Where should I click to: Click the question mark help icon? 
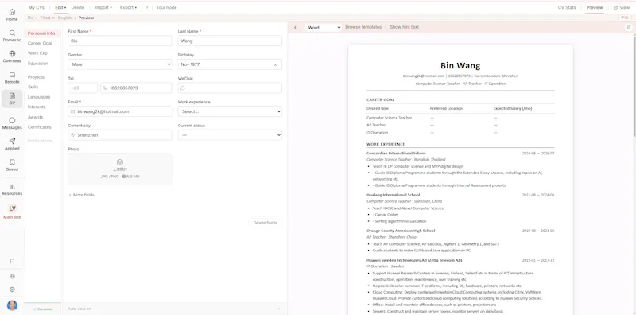point(147,7)
